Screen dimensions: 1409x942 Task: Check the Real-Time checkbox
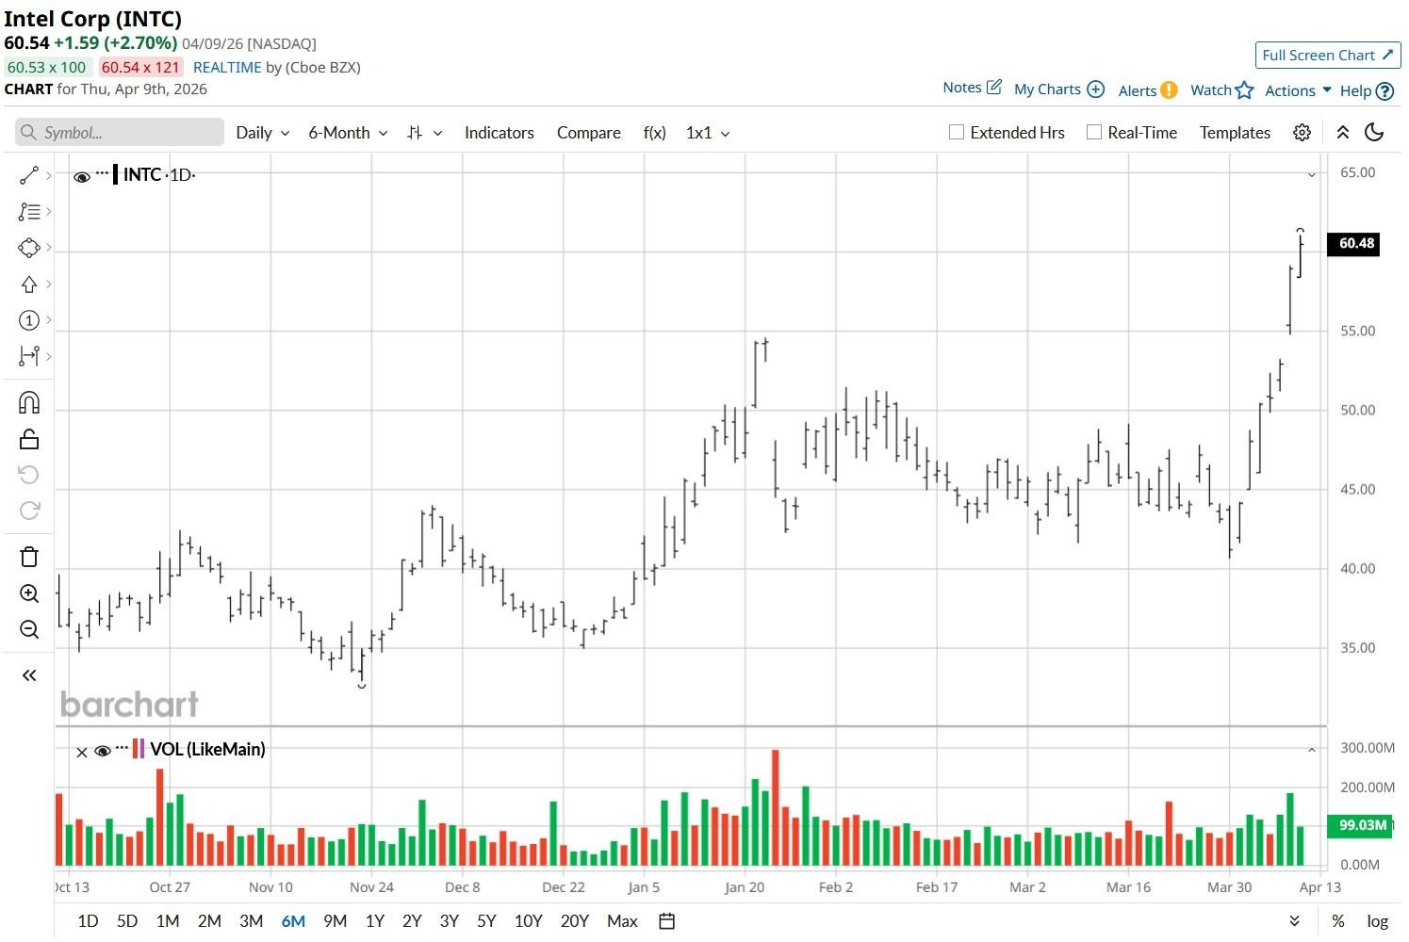(1094, 133)
